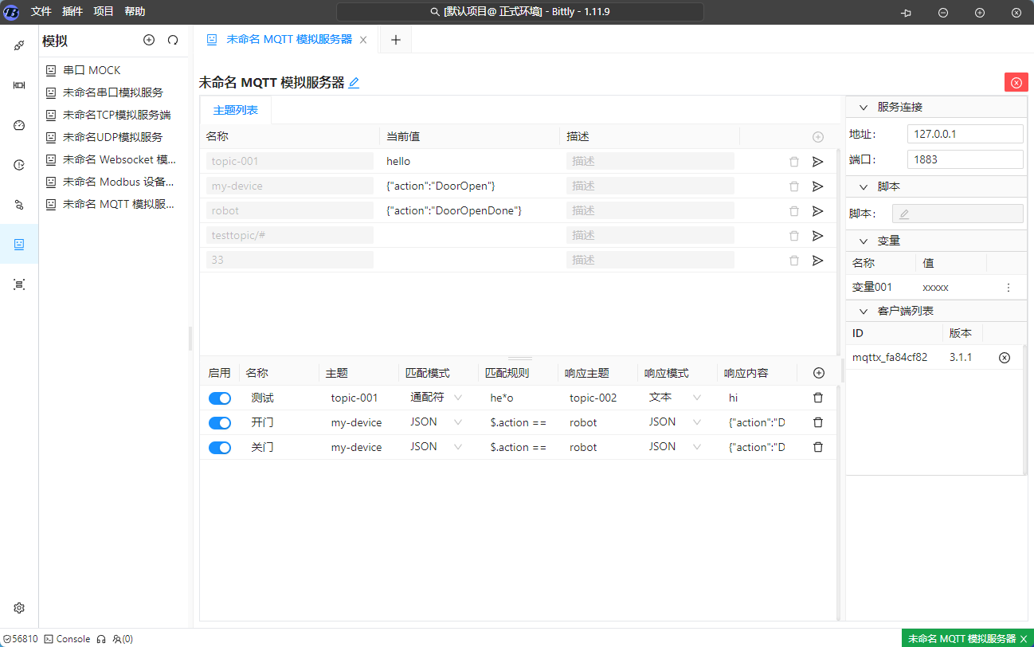Delete the robot topic using trash icon

pos(793,210)
